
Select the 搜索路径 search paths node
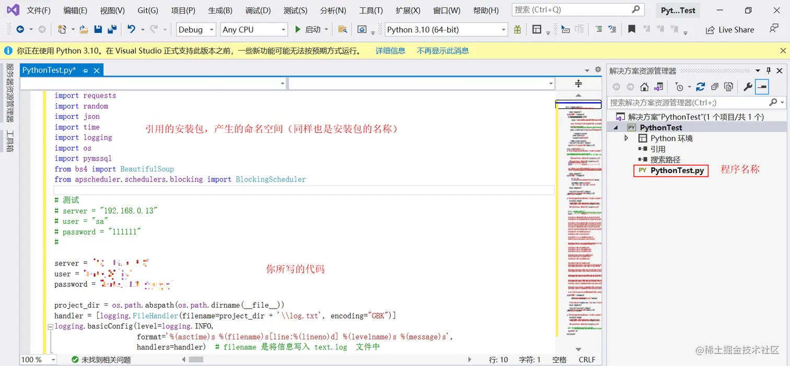665,160
